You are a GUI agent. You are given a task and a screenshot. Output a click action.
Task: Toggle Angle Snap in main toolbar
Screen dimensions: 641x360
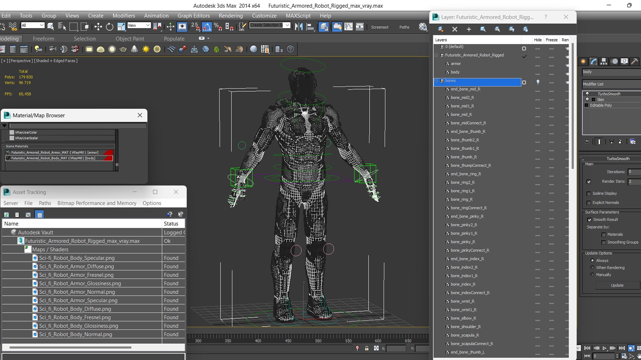(x=207, y=27)
